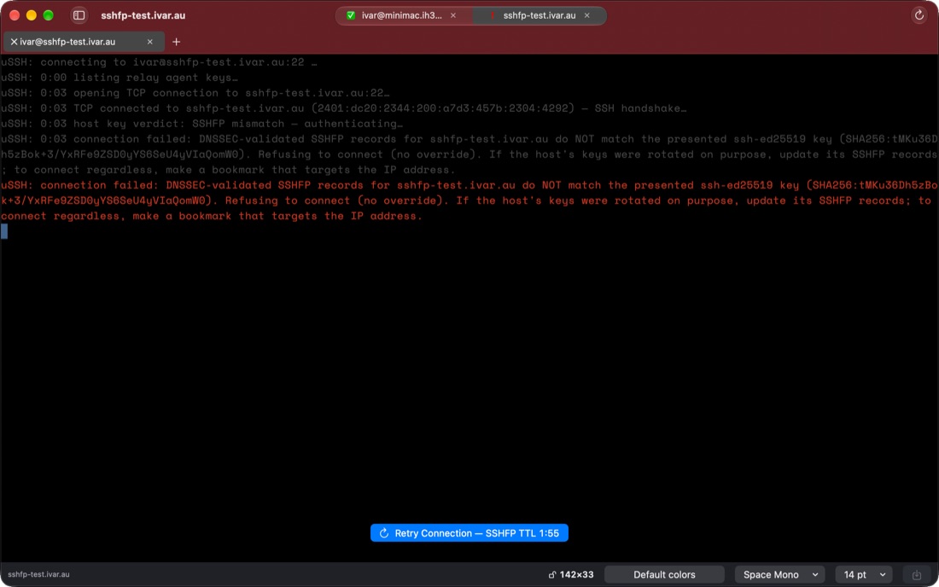Click Retry Connection — SSHFP TTL button
Viewport: 939px width, 587px height.
tap(469, 533)
